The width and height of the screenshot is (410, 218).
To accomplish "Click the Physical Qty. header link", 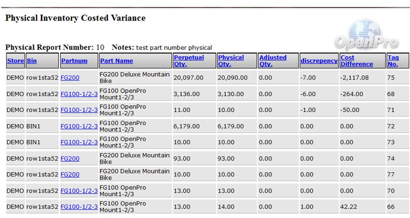I will pyautogui.click(x=231, y=60).
